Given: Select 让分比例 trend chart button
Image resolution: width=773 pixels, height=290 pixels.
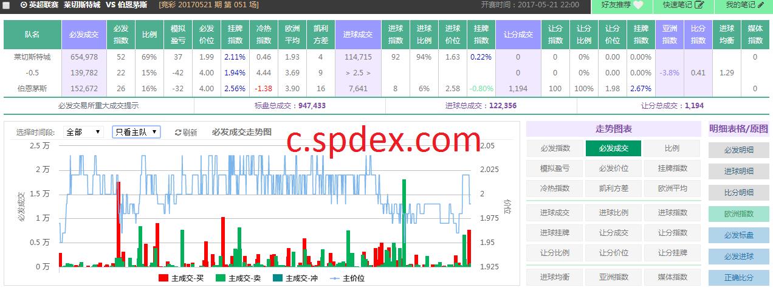Looking at the screenshot, I should tap(554, 253).
